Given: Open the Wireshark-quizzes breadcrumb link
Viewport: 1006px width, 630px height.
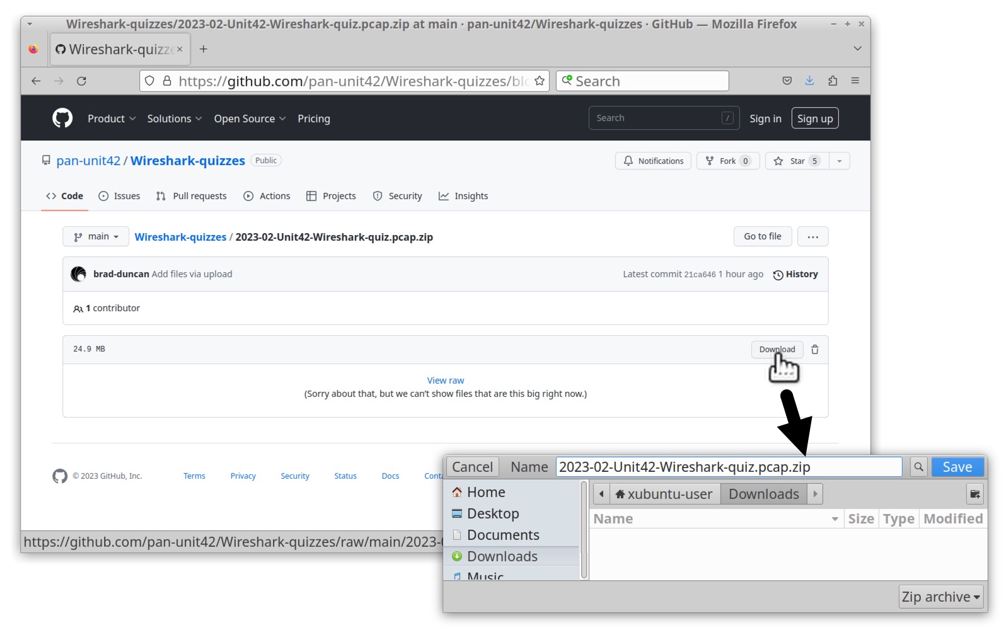Looking at the screenshot, I should pyautogui.click(x=180, y=237).
